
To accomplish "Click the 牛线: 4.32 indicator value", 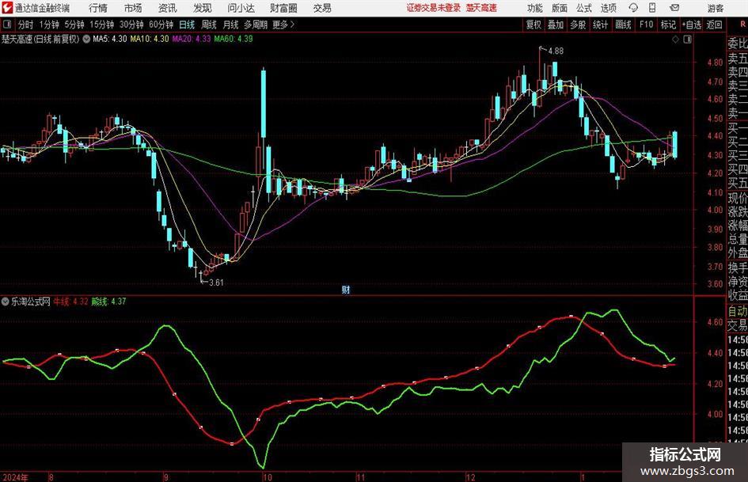I will [x=70, y=302].
